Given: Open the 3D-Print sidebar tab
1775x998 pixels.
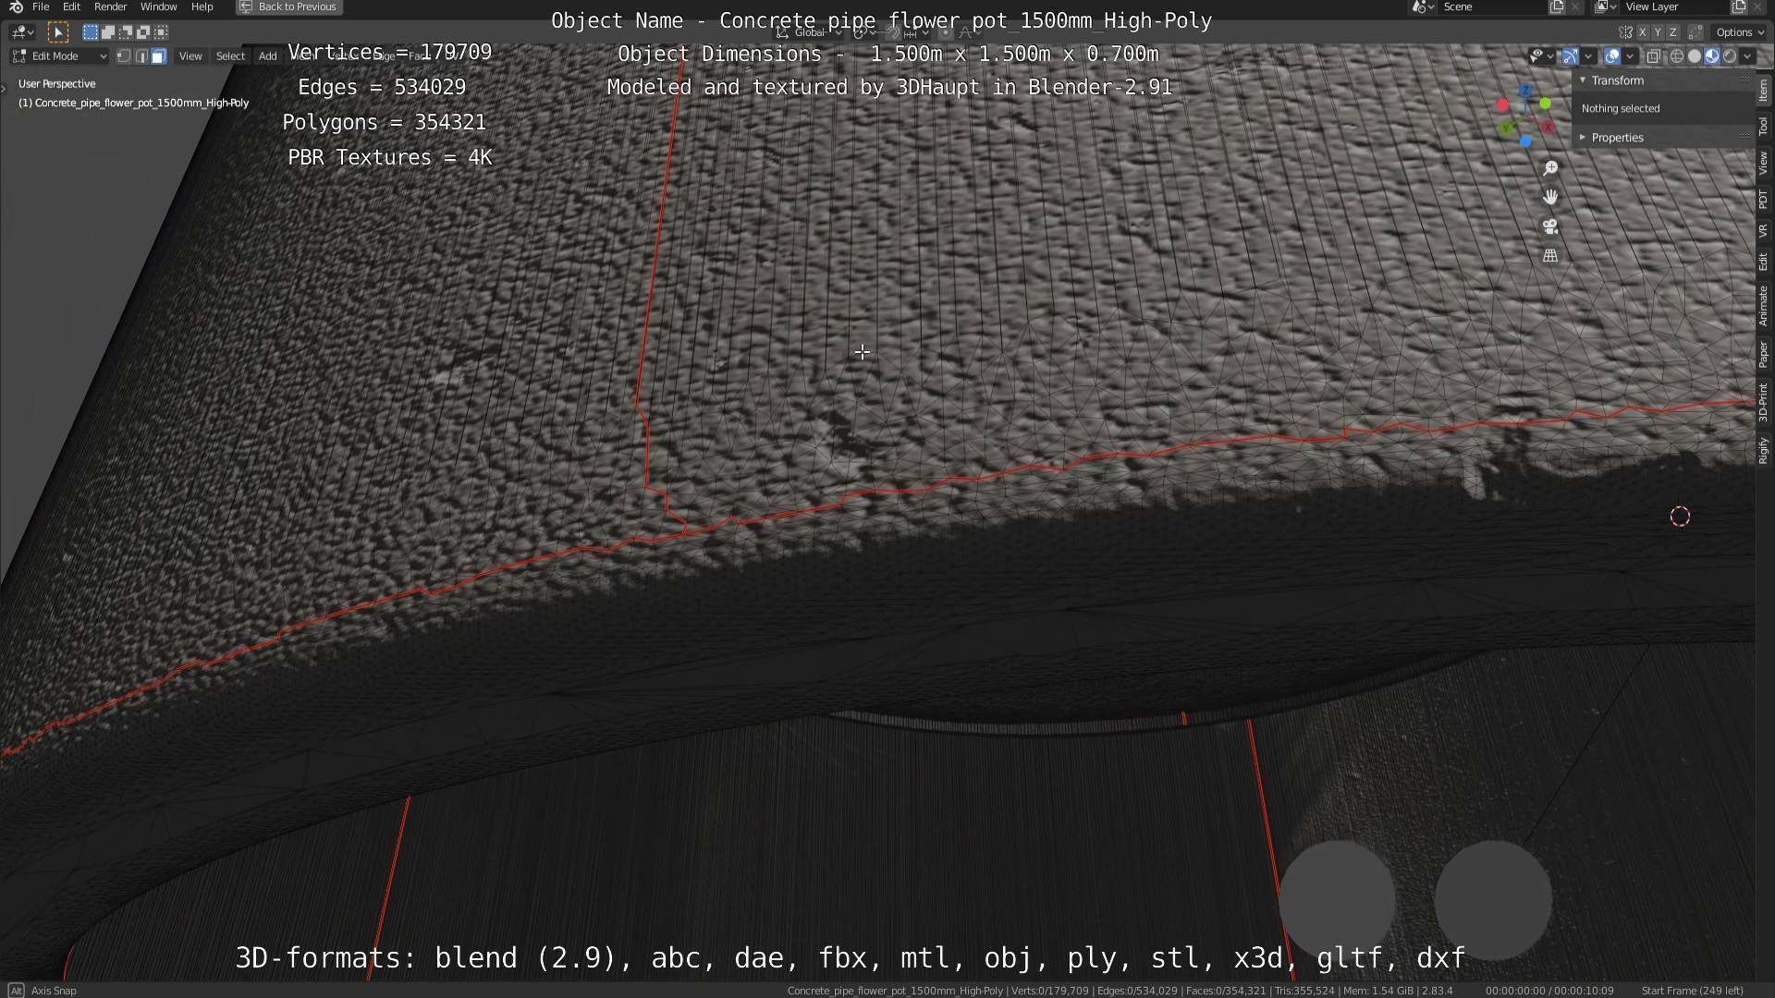Looking at the screenshot, I should tap(1763, 402).
